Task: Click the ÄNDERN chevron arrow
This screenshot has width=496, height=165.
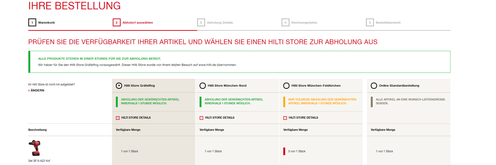Action: 29,90
